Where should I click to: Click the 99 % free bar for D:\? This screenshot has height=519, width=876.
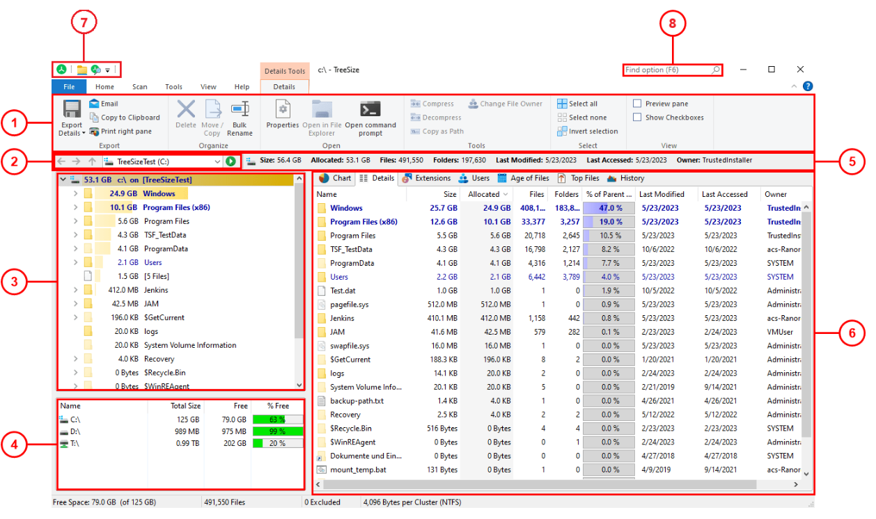click(x=278, y=432)
